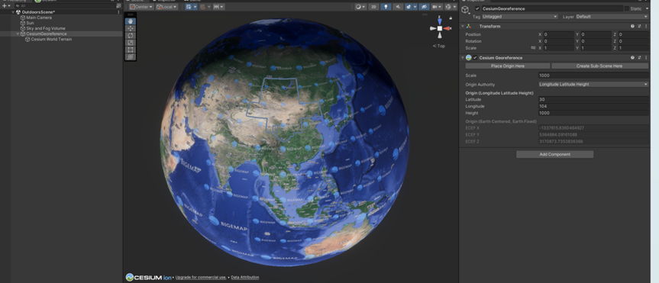Select the Rotate tool in scene toolbar
Screen dimensions: 659x283
point(131,35)
